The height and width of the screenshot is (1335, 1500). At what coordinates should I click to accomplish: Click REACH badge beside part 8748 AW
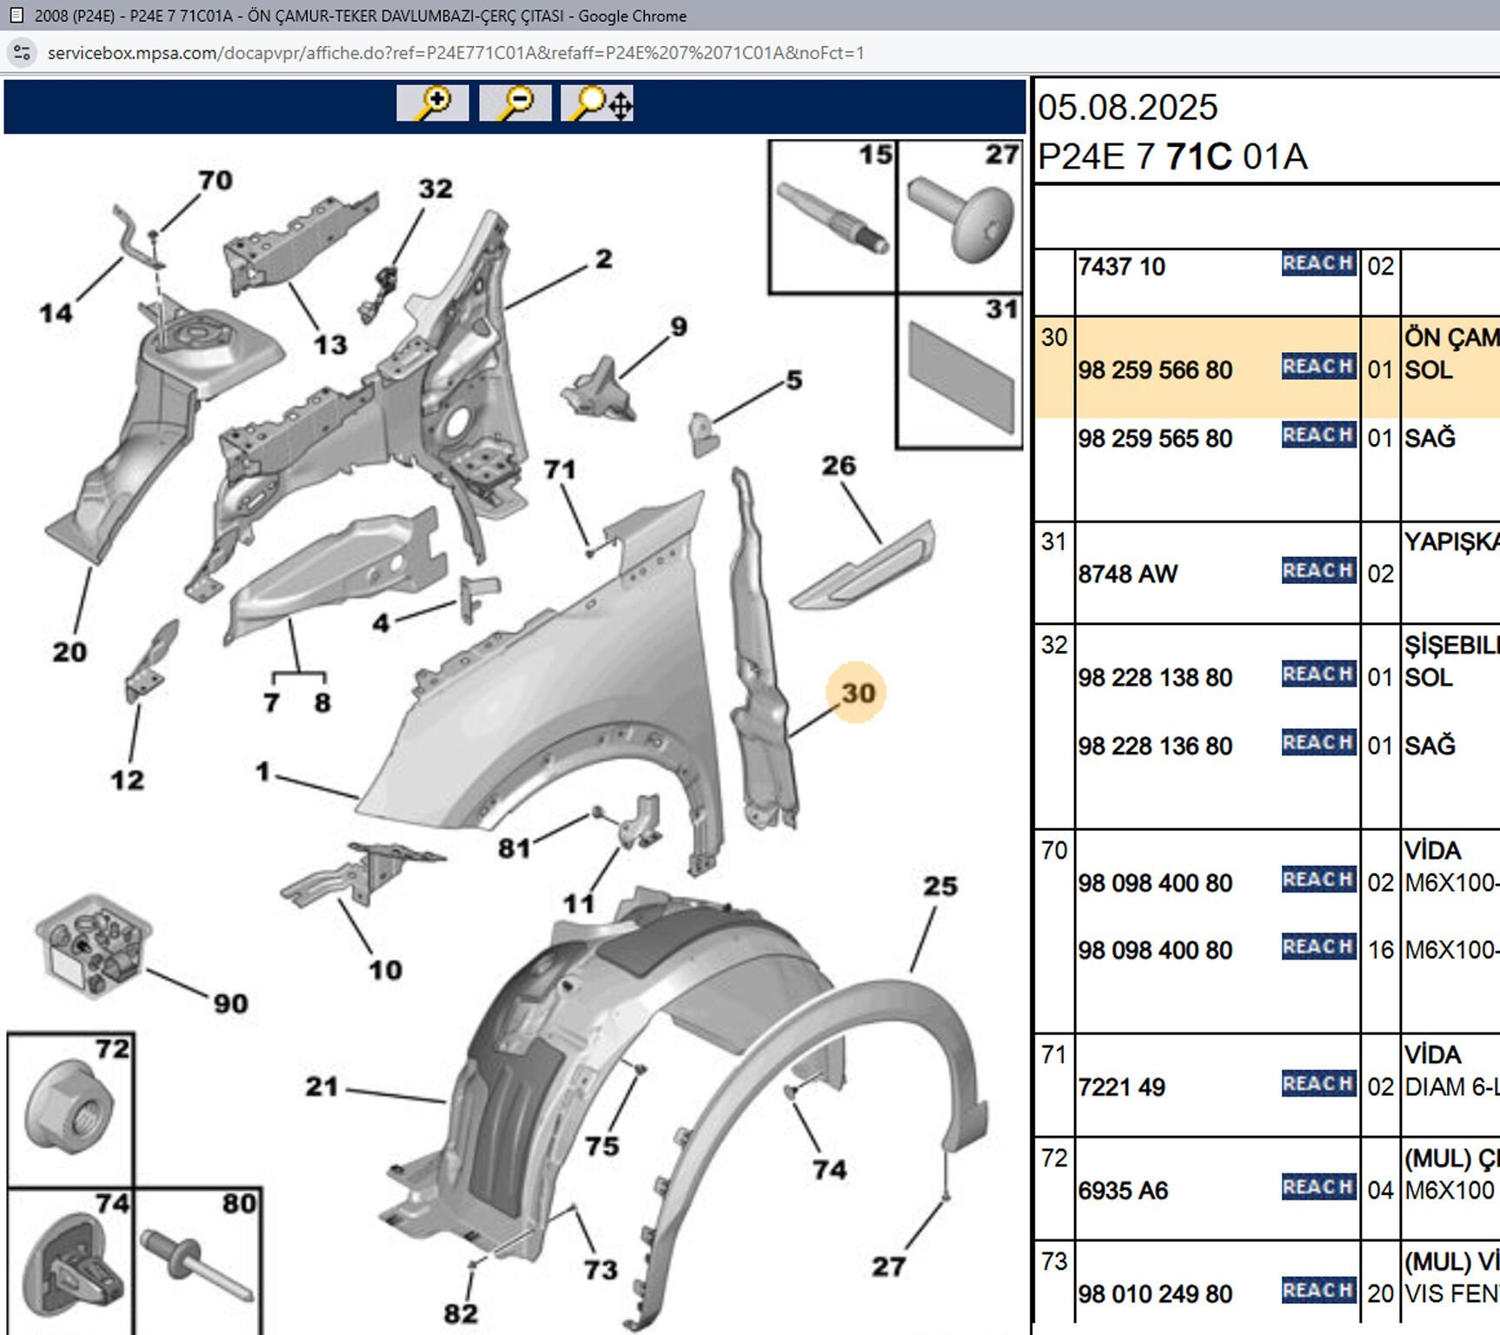pyautogui.click(x=1317, y=571)
